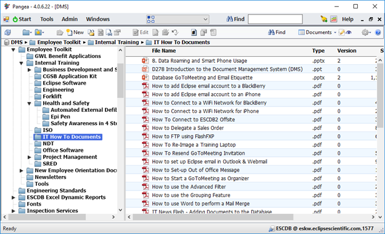
Task: Open the favorites folder star dropdown
Action: (39, 32)
